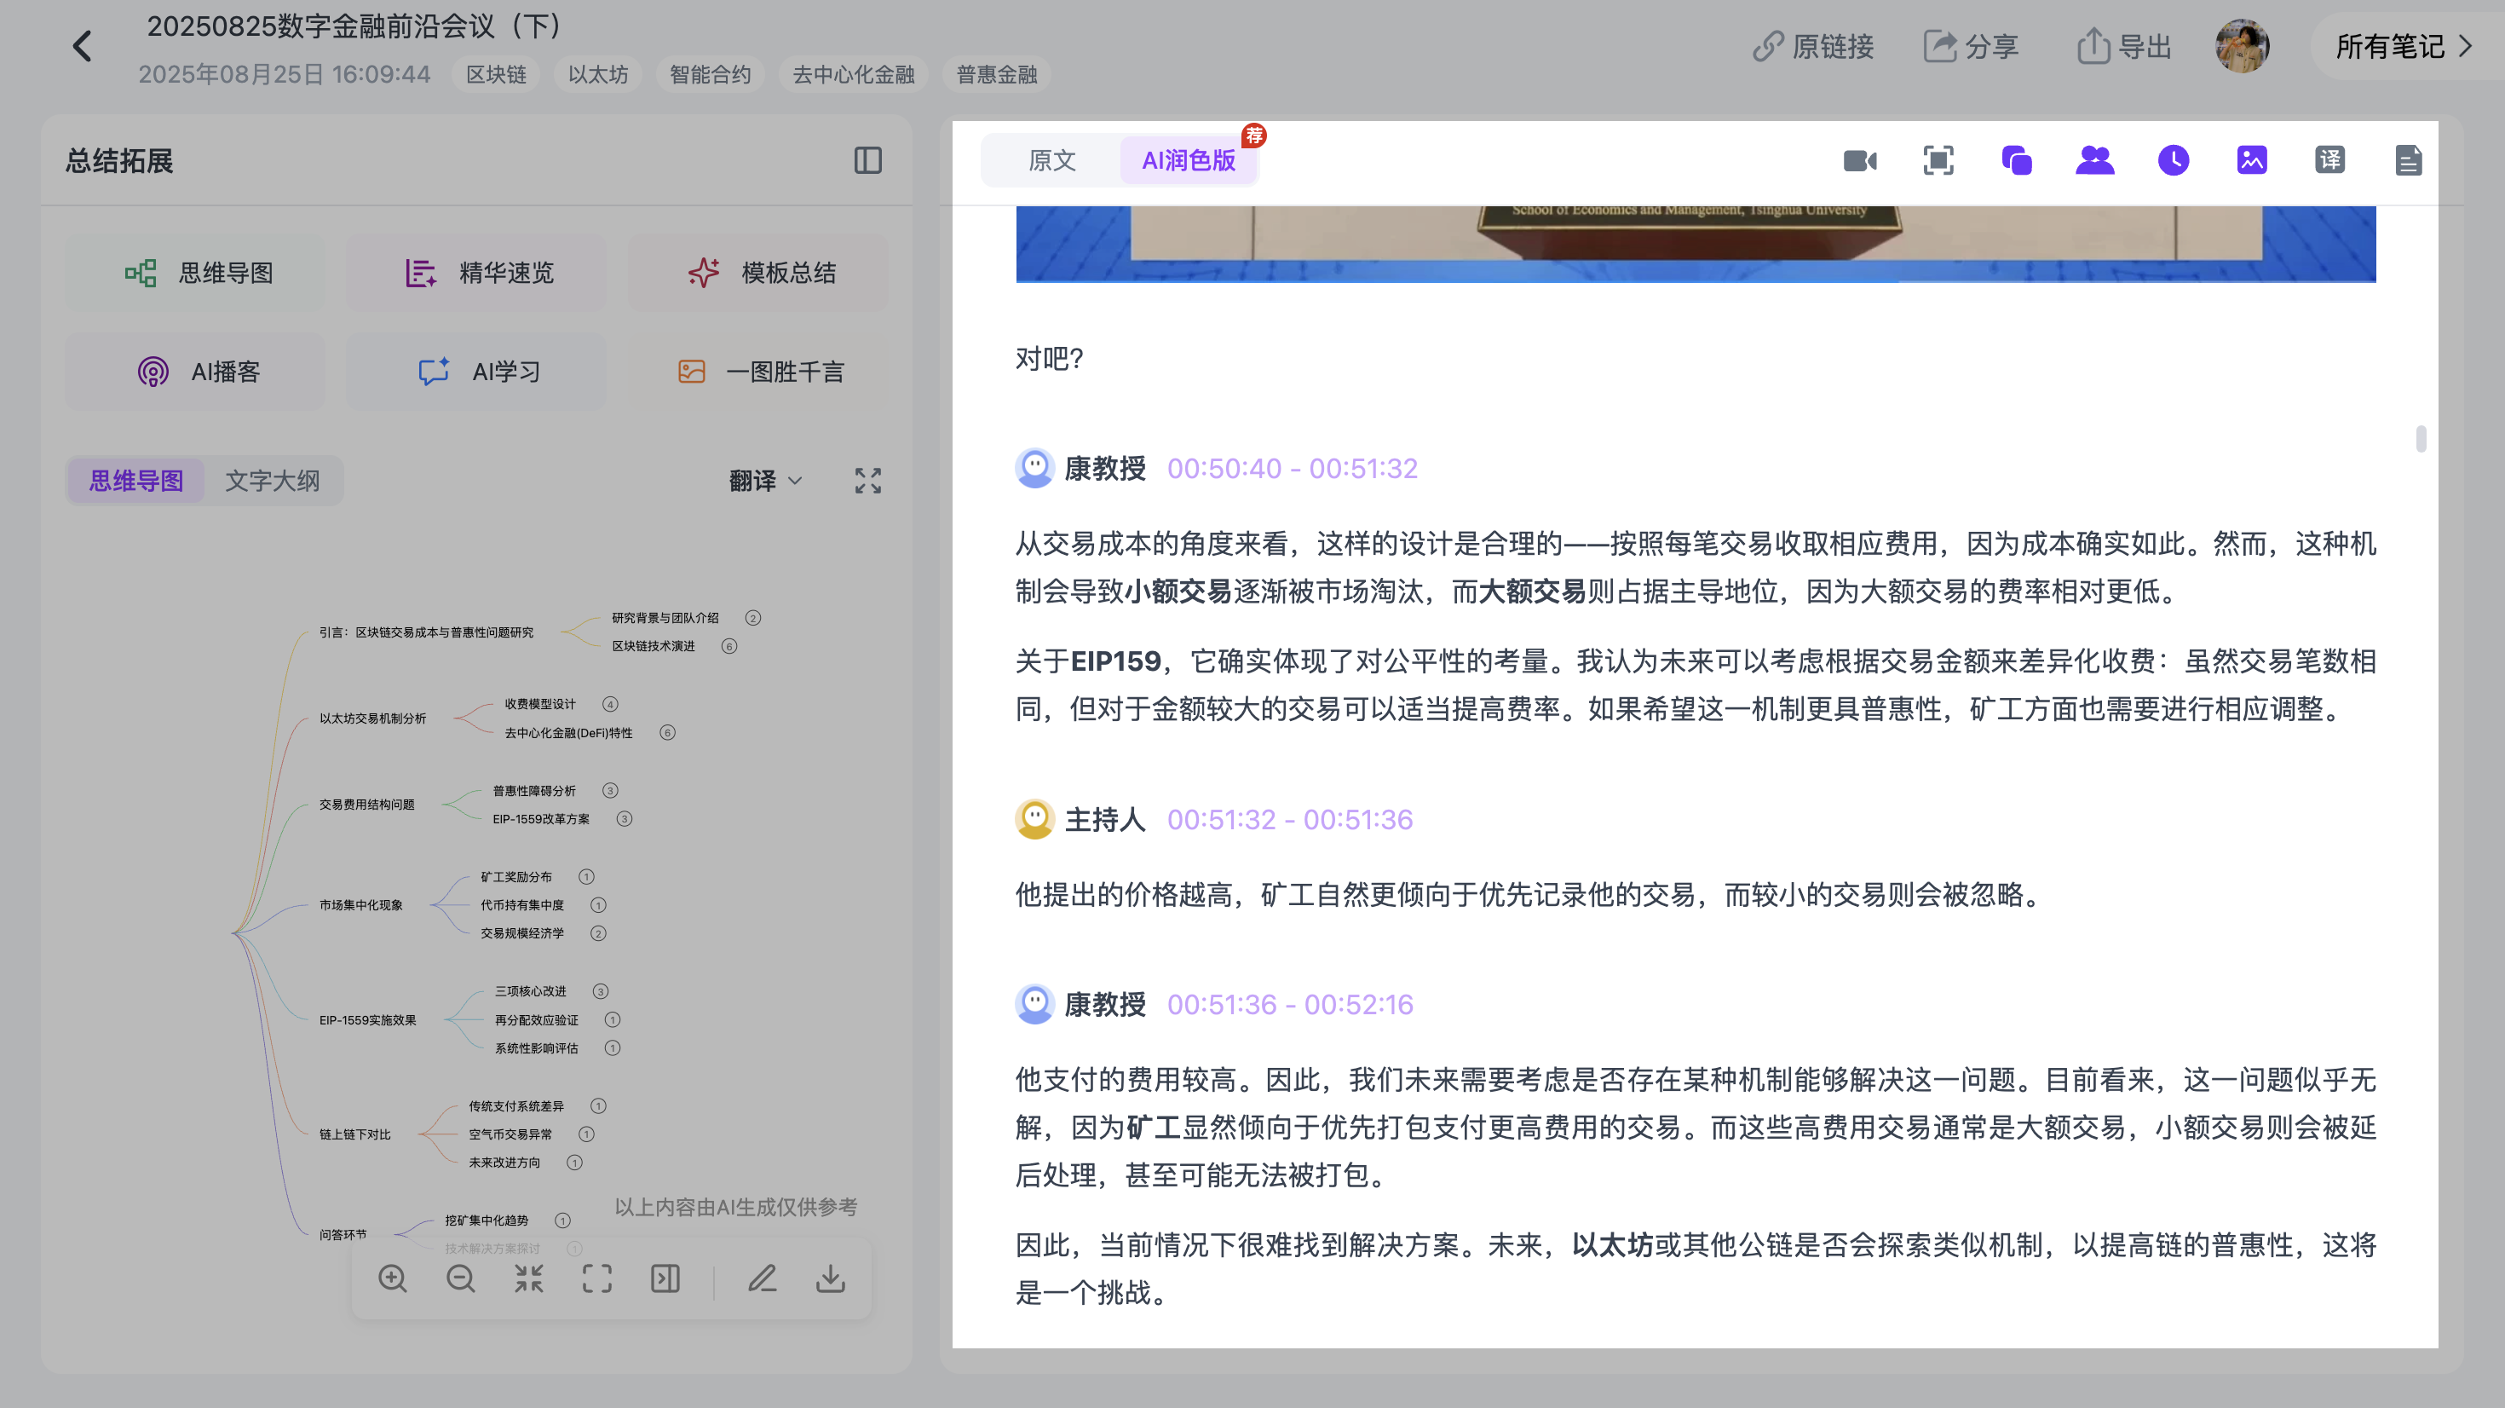Expand mind map to fullscreen
This screenshot has height=1408, width=2505.
(x=868, y=481)
